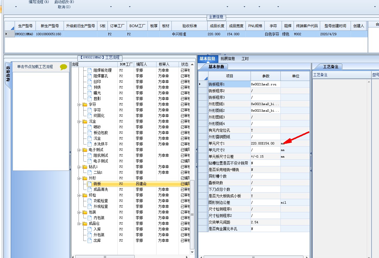The height and width of the screenshot is (258, 379).
Task: Click the page icon beside 功能检查
Action: pos(90,201)
